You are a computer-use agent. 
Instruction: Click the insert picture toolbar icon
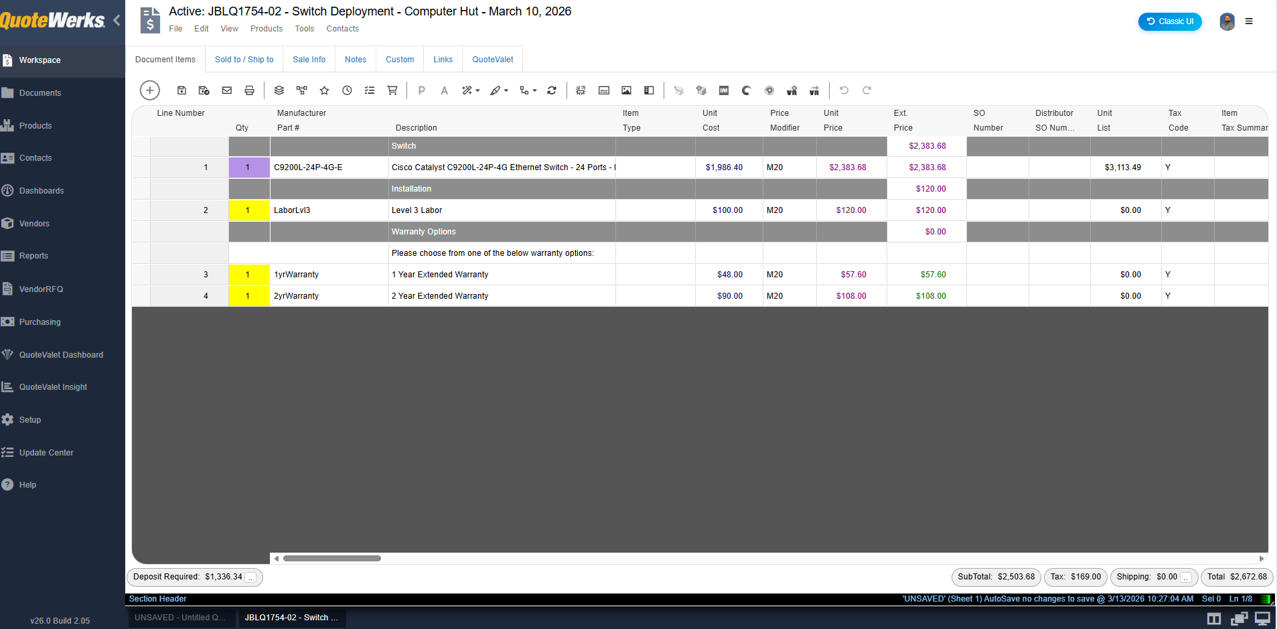[x=626, y=90]
